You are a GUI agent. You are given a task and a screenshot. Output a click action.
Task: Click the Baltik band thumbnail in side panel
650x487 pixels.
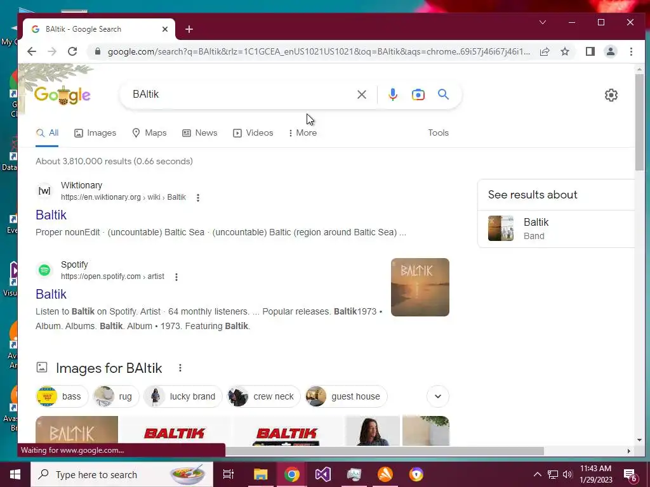[x=501, y=228]
